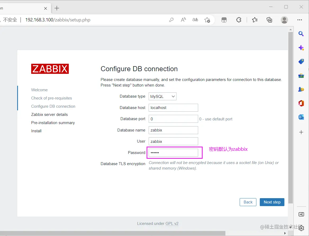
Task: Select Check of pre-requisites step
Action: click(51, 98)
